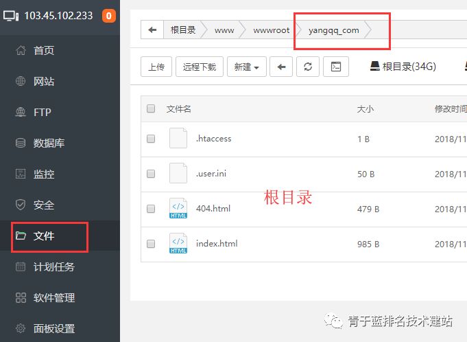Click the 上传 upload button

coord(156,67)
